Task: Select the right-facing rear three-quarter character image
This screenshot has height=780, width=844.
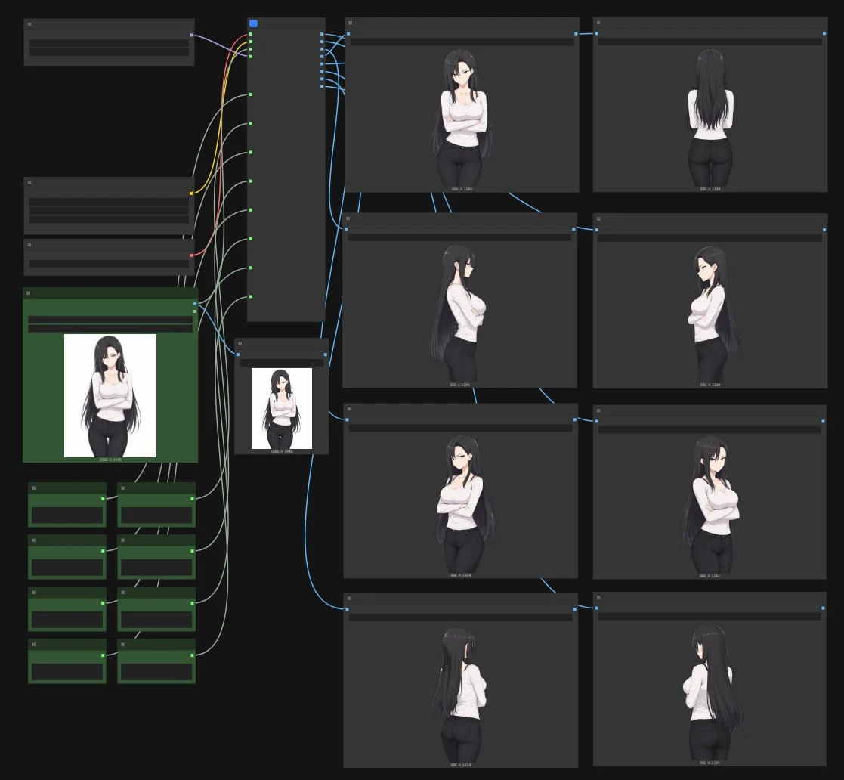Action: (461, 694)
